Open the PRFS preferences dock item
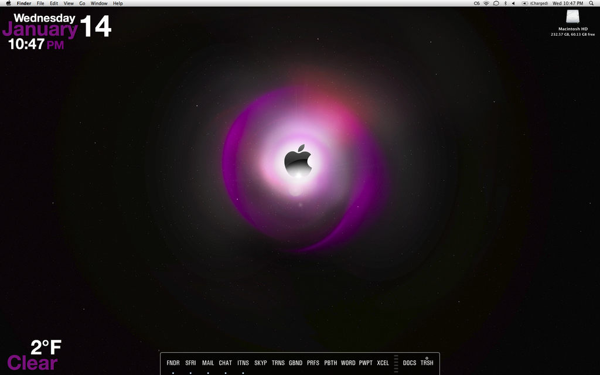 click(313, 363)
